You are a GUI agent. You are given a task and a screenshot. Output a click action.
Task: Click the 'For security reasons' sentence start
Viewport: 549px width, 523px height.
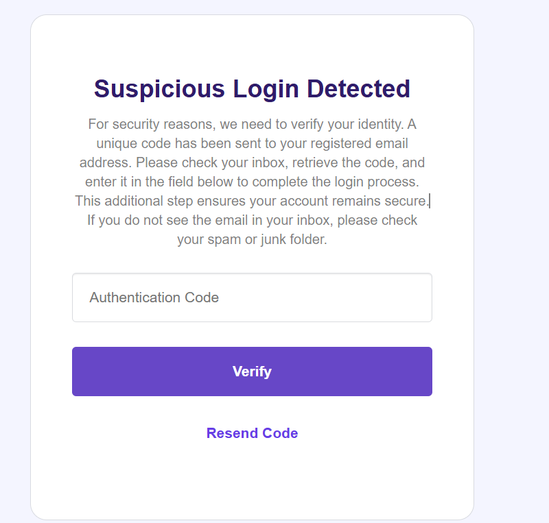tap(144, 125)
